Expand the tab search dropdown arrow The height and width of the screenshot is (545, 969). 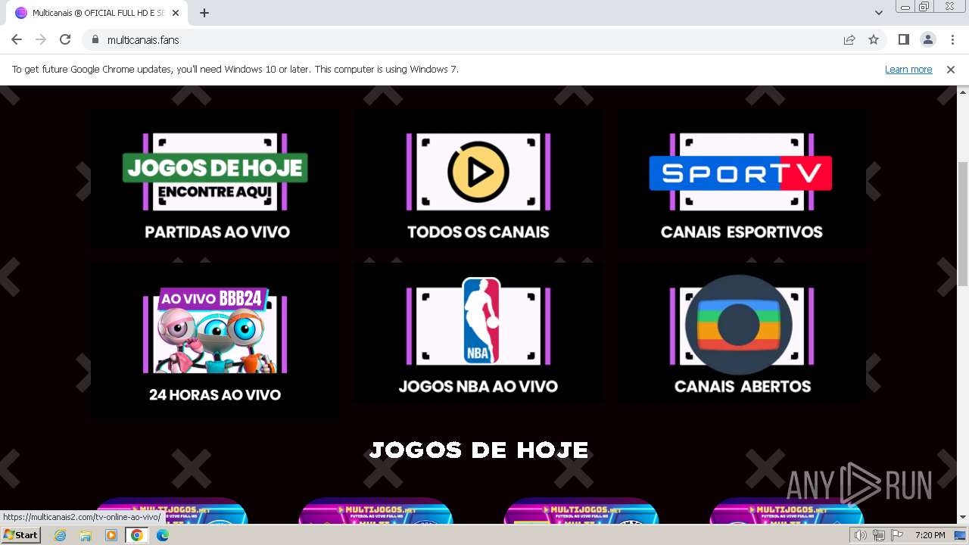(878, 13)
